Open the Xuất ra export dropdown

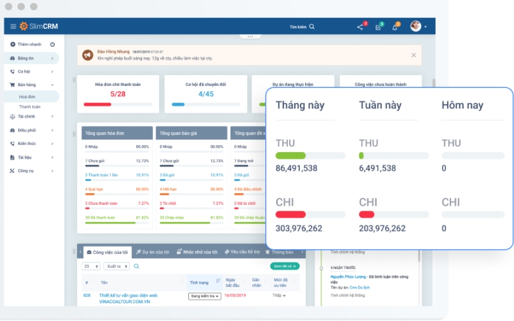(x=117, y=266)
